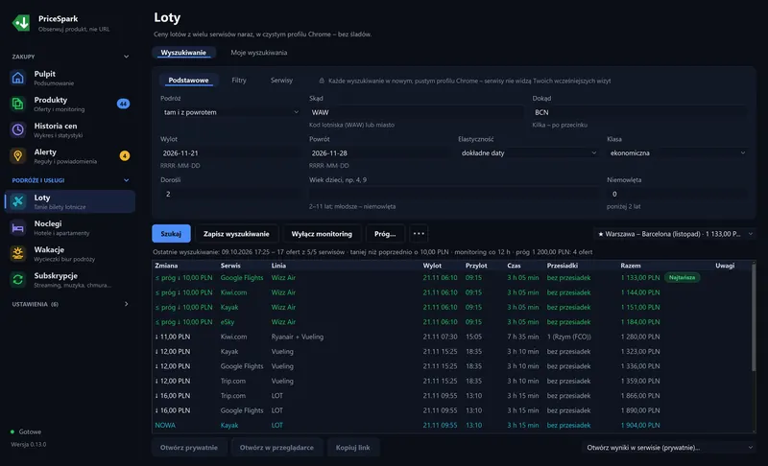
Task: Click the Otwórz prywatnie button
Action: (x=189, y=448)
